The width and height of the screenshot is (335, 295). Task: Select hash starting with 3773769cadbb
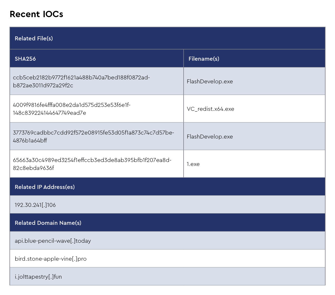93,133
